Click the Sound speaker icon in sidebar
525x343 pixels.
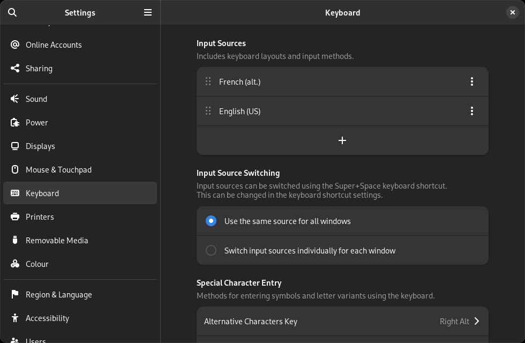coord(15,99)
